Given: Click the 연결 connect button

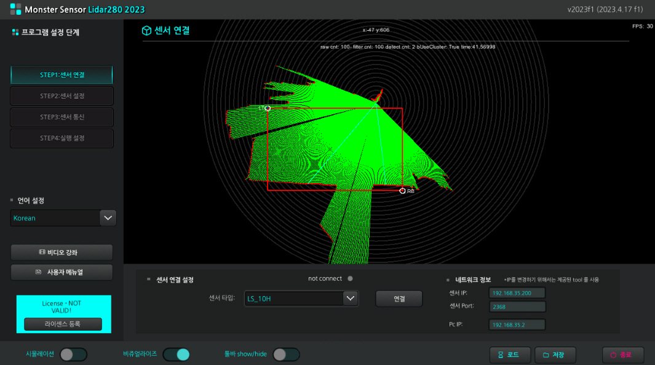Looking at the screenshot, I should 399,299.
